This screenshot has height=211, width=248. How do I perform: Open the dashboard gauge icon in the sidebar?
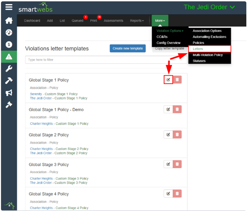(x=9, y=33)
